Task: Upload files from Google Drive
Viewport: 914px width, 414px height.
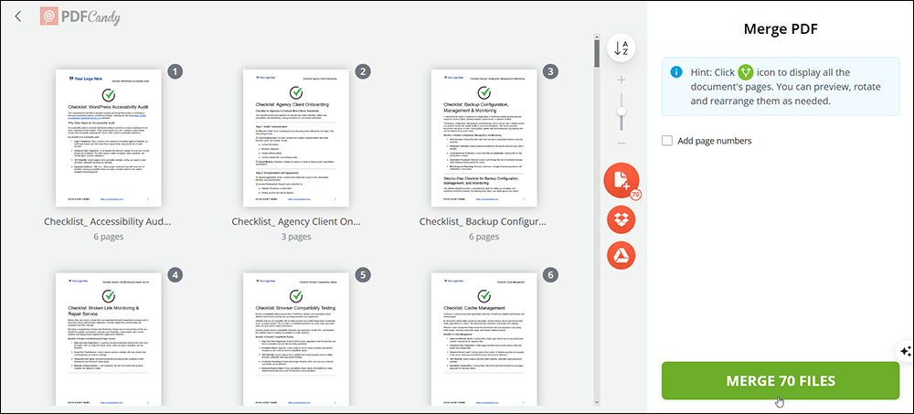Action: click(622, 255)
